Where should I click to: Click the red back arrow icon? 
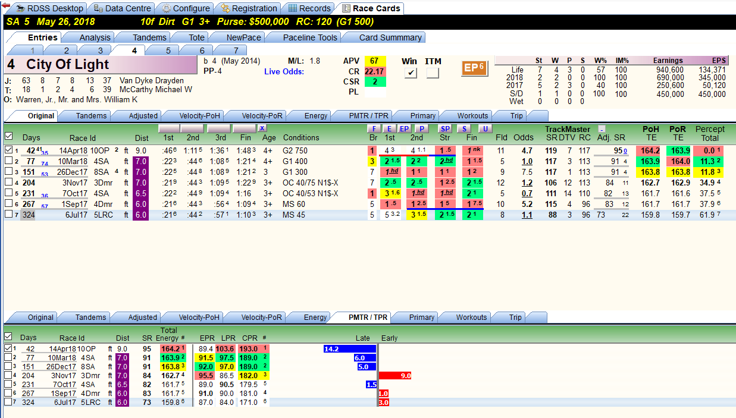[x=5, y=5]
